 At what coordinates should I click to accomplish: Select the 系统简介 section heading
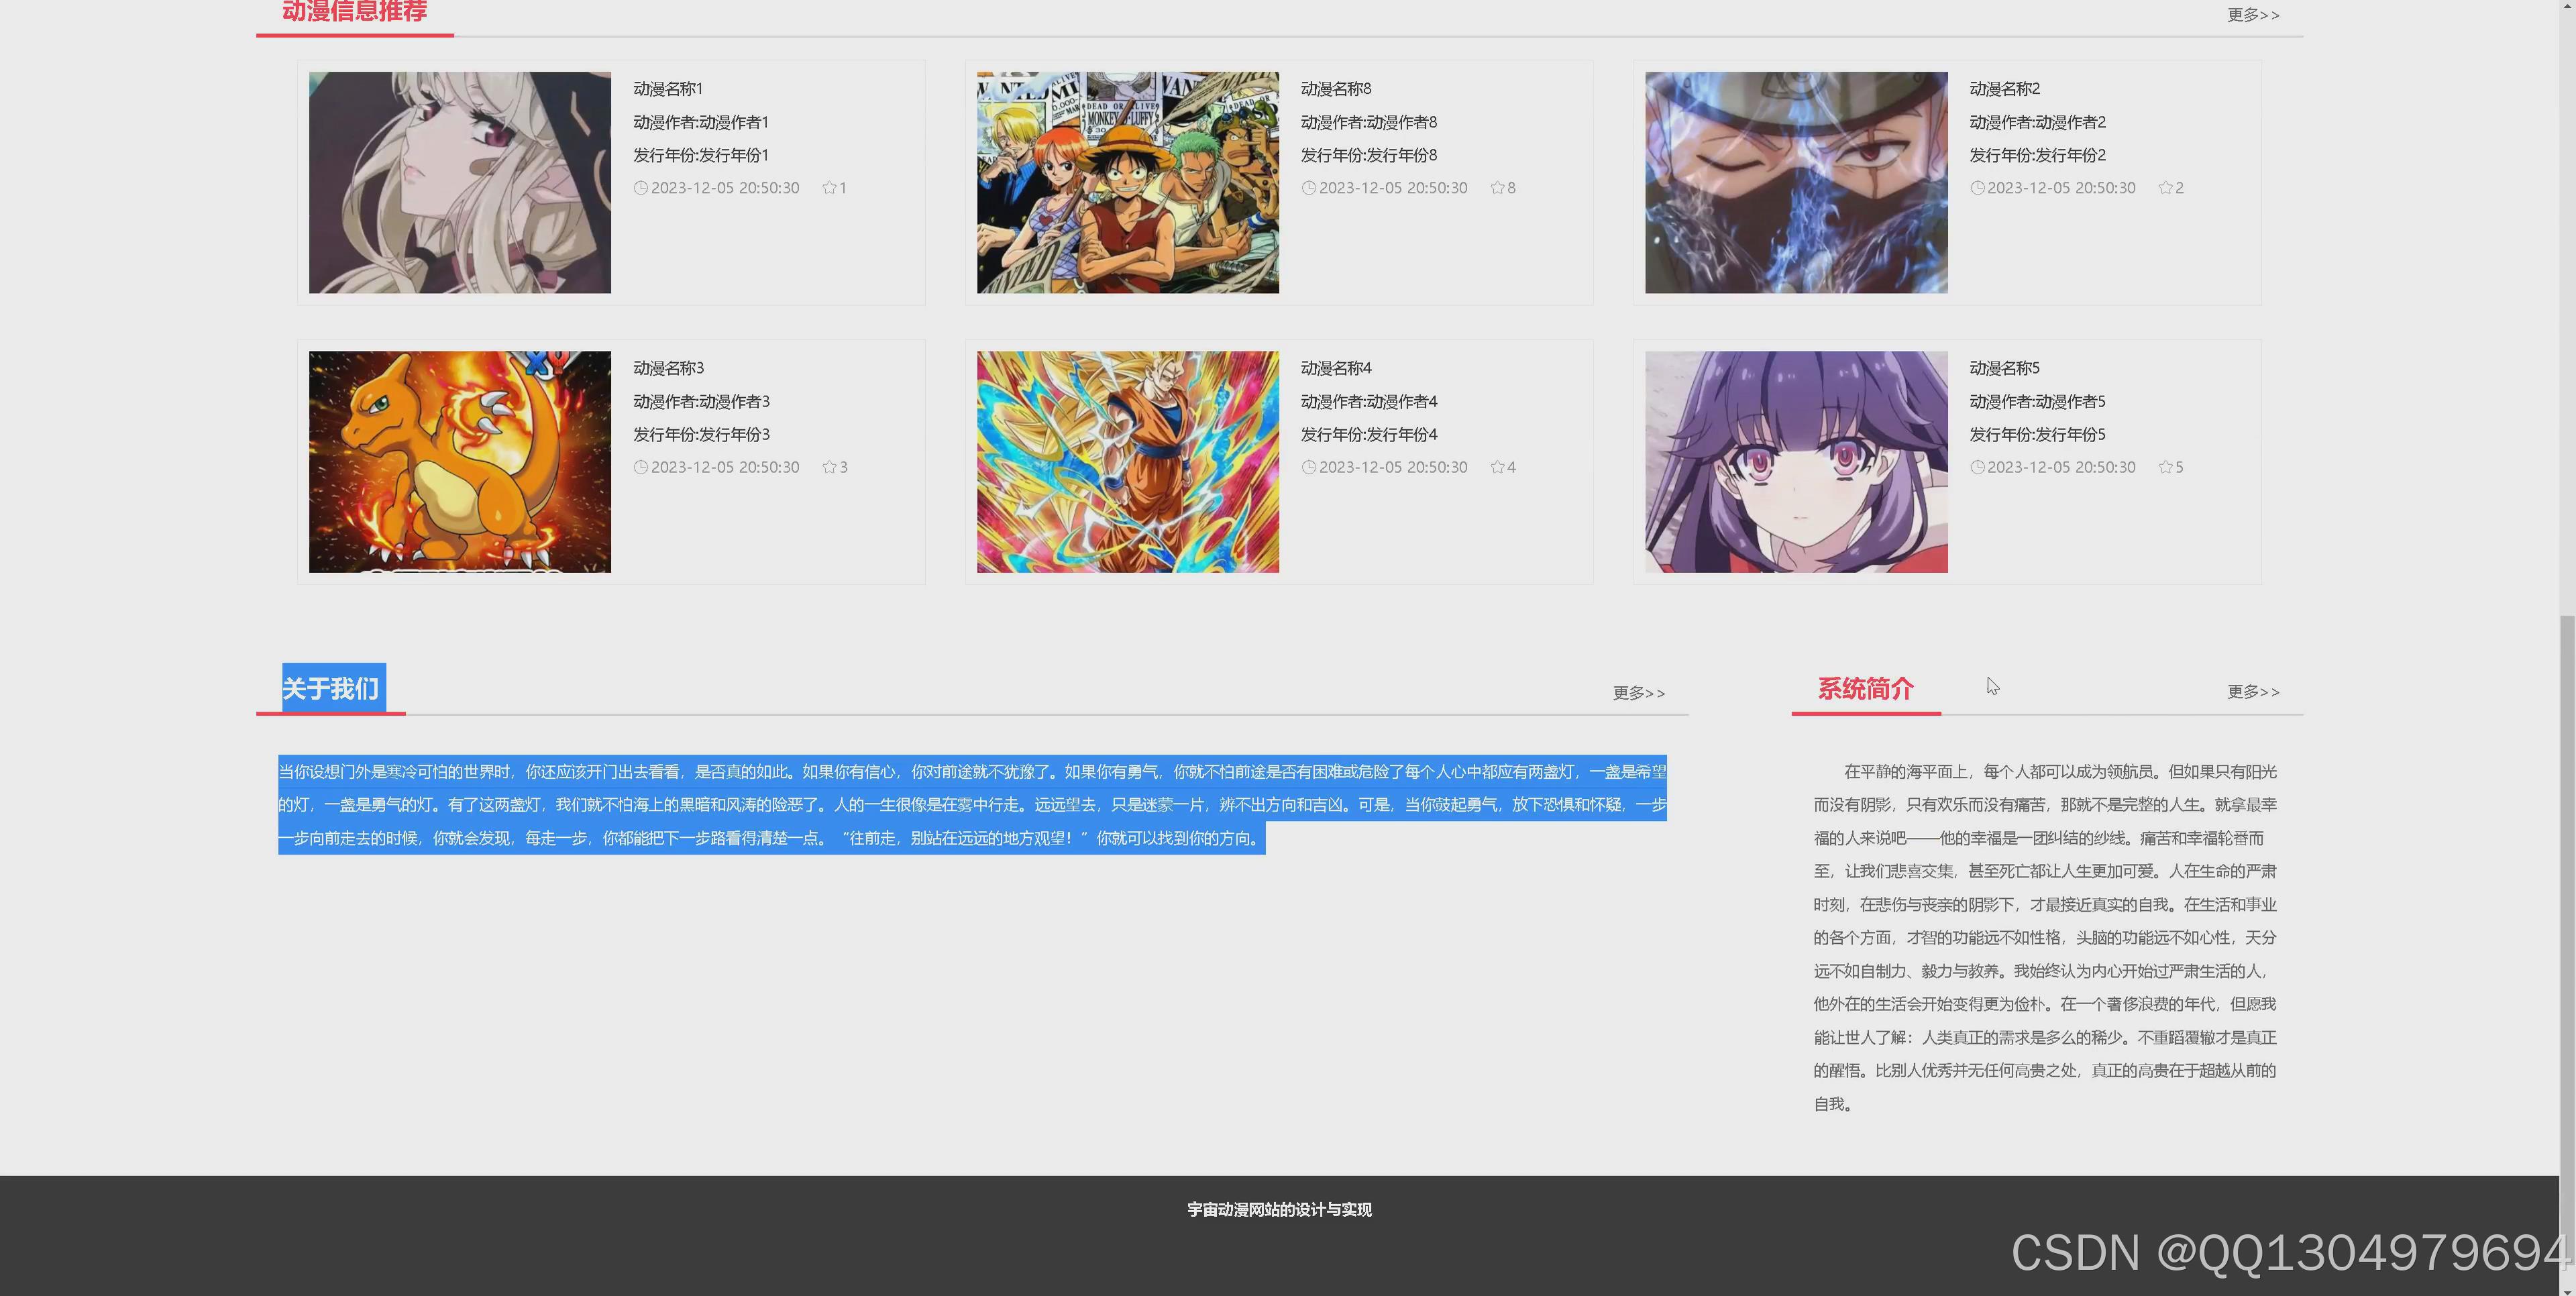[x=1865, y=689]
